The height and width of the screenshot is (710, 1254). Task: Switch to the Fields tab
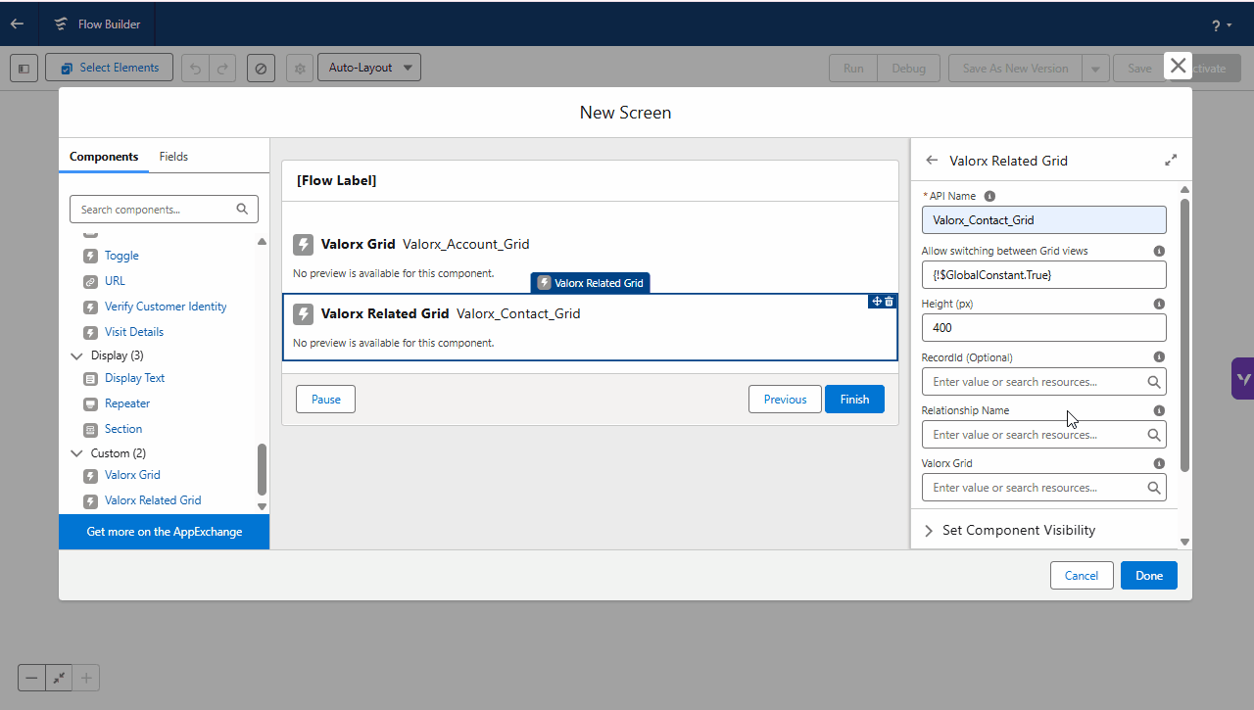(x=173, y=157)
